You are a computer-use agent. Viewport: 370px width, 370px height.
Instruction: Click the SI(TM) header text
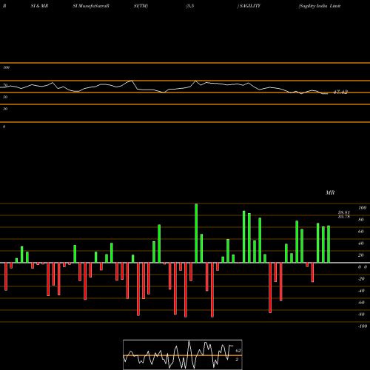[x=141, y=6]
